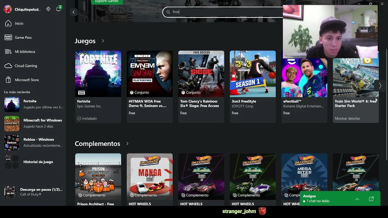Click the Juegos section heading
The height and width of the screenshot is (218, 388).
[x=85, y=41]
